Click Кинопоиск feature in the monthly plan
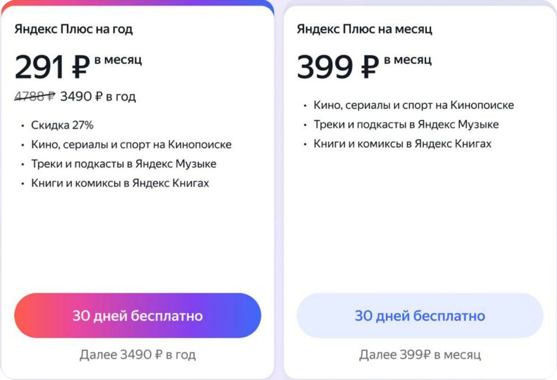The image size is (557, 380). pos(414,105)
